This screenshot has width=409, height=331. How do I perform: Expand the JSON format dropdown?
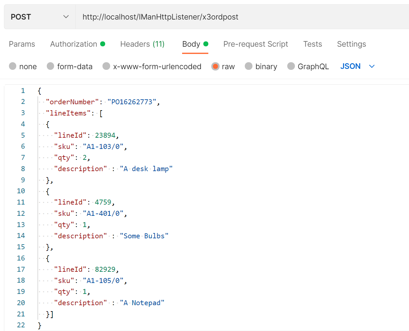(350, 66)
